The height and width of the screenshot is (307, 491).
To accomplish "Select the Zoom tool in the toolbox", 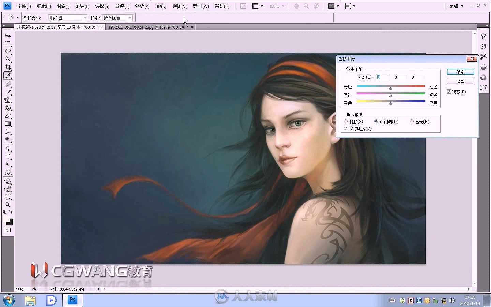I will 8,205.
